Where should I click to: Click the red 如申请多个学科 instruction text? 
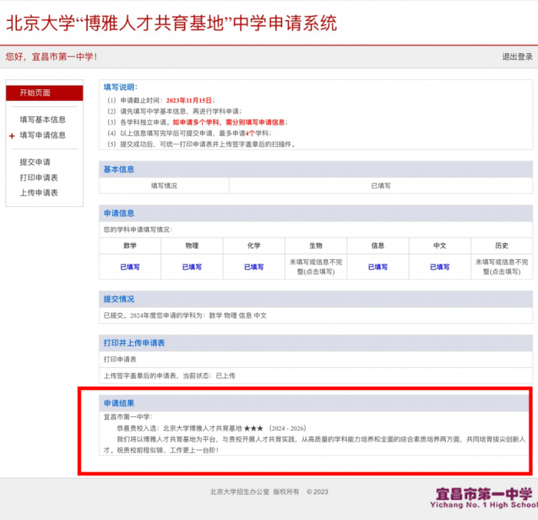(x=229, y=122)
